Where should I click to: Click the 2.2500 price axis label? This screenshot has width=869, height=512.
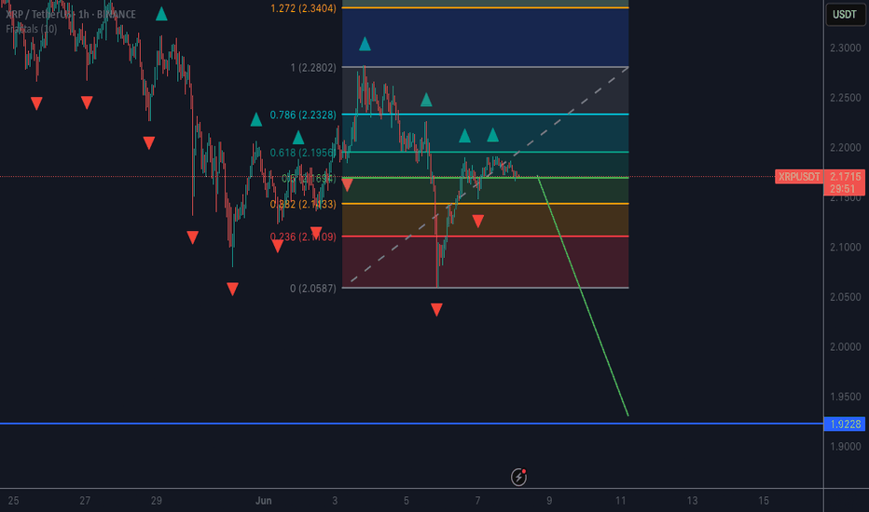point(845,98)
